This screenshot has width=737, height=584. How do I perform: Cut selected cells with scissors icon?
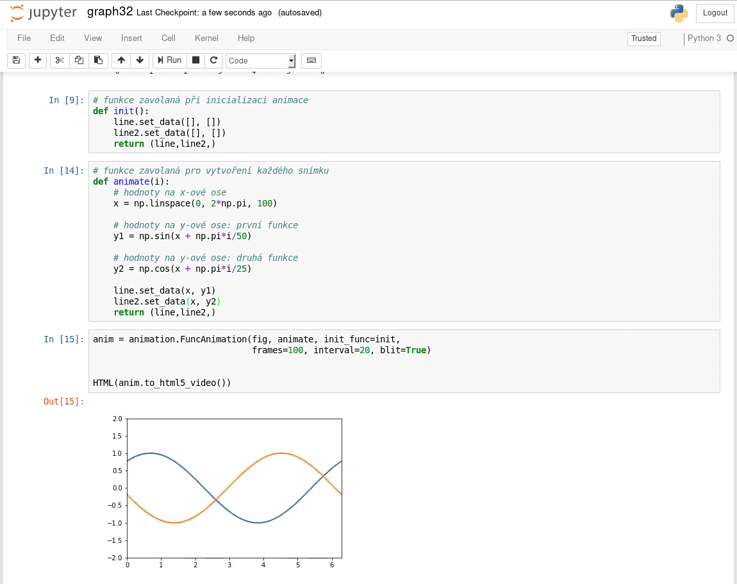tap(60, 60)
